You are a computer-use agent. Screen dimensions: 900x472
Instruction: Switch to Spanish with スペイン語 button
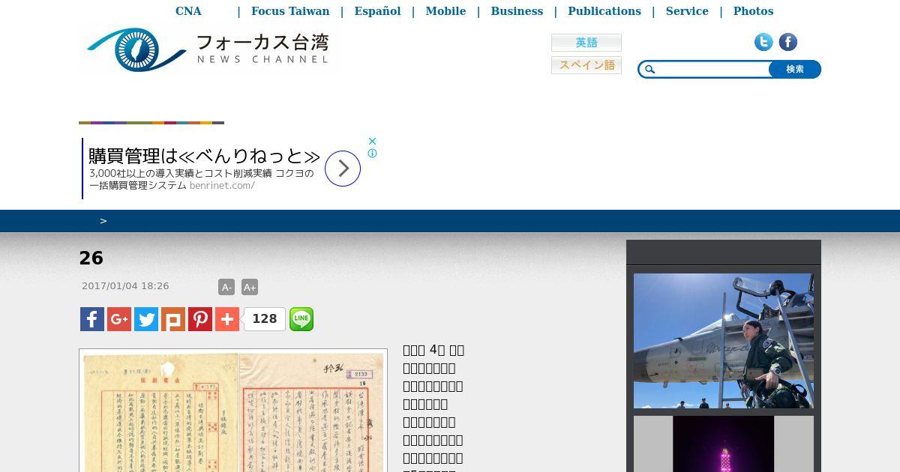tap(586, 65)
